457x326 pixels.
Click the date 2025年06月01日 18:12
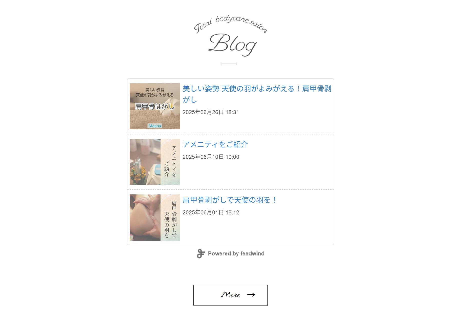[211, 212]
